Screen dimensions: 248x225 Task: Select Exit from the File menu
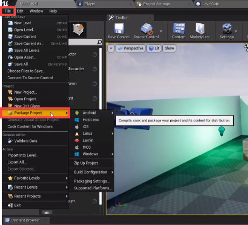click(x=35, y=205)
